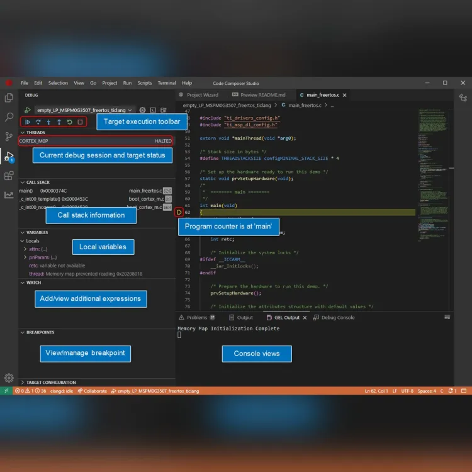
Task: Switch to the Debug Console tab
Action: [334, 318]
